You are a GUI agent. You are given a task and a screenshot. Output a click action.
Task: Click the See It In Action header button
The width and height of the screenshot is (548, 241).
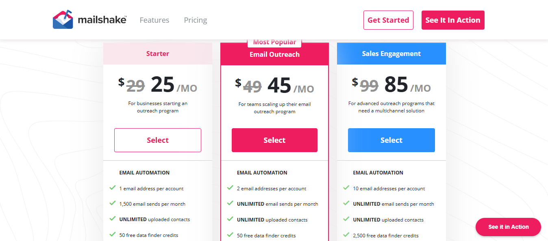[453, 19]
